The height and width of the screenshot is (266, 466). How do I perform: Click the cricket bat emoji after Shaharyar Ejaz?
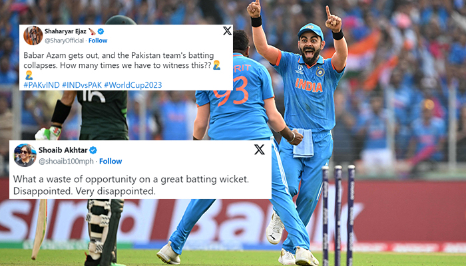(92, 31)
